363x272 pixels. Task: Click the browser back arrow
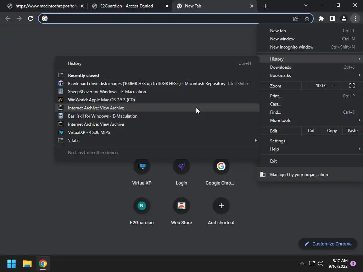(8, 18)
